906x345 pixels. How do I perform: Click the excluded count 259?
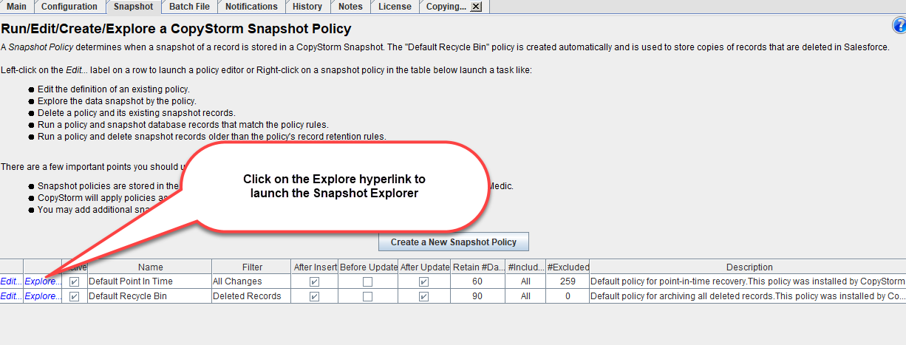click(x=568, y=281)
